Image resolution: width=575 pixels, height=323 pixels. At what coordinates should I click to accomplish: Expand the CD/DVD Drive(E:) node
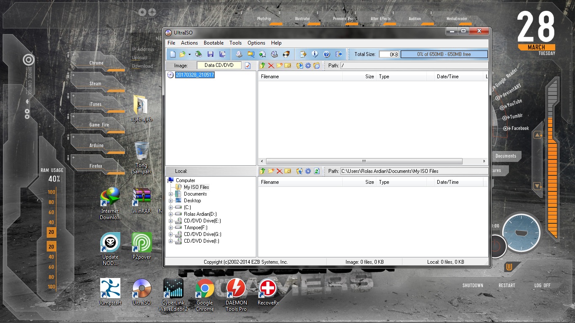[171, 221]
